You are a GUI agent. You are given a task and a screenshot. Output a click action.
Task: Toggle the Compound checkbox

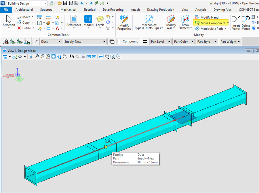click(119, 41)
